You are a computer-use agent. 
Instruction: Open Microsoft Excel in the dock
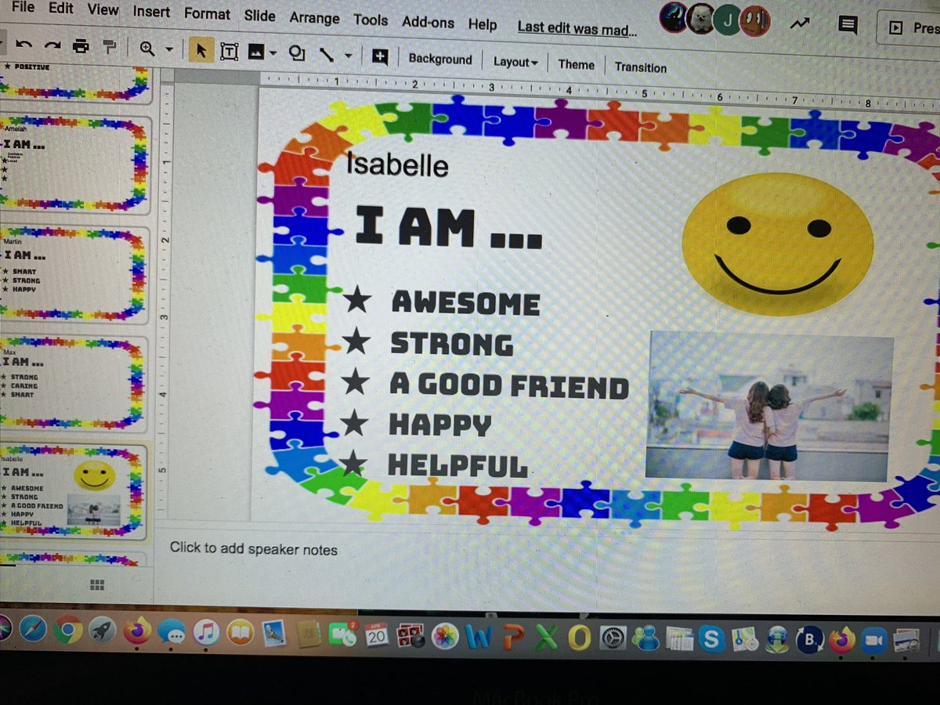(x=545, y=639)
